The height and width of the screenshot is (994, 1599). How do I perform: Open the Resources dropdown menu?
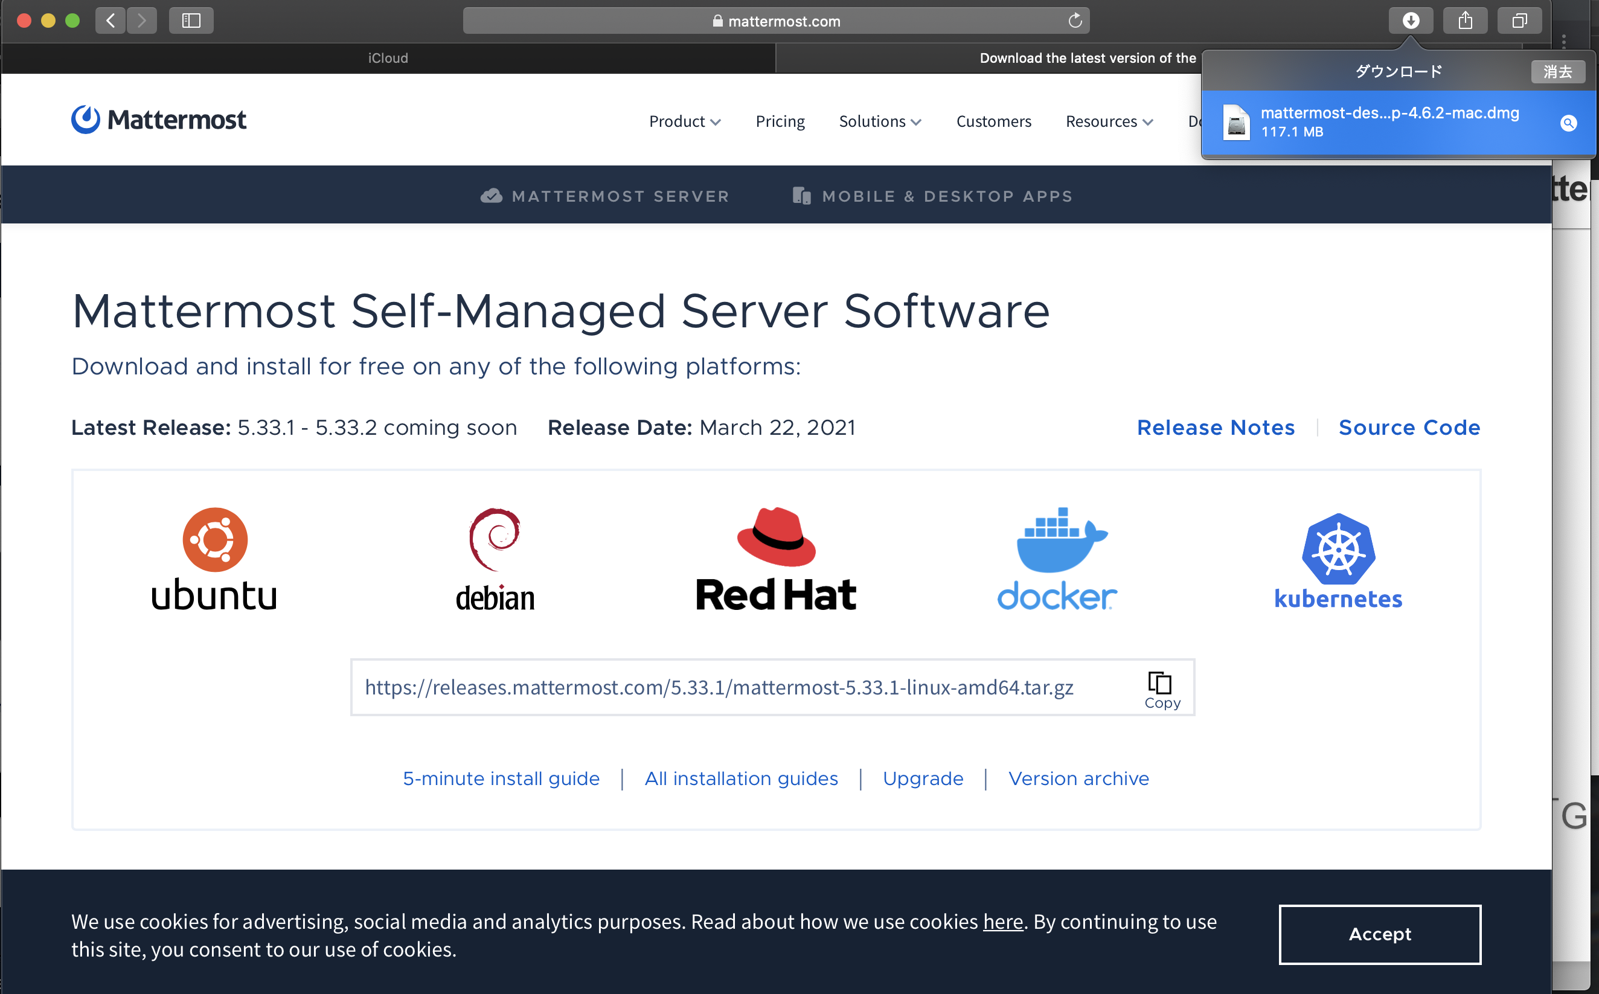point(1109,121)
